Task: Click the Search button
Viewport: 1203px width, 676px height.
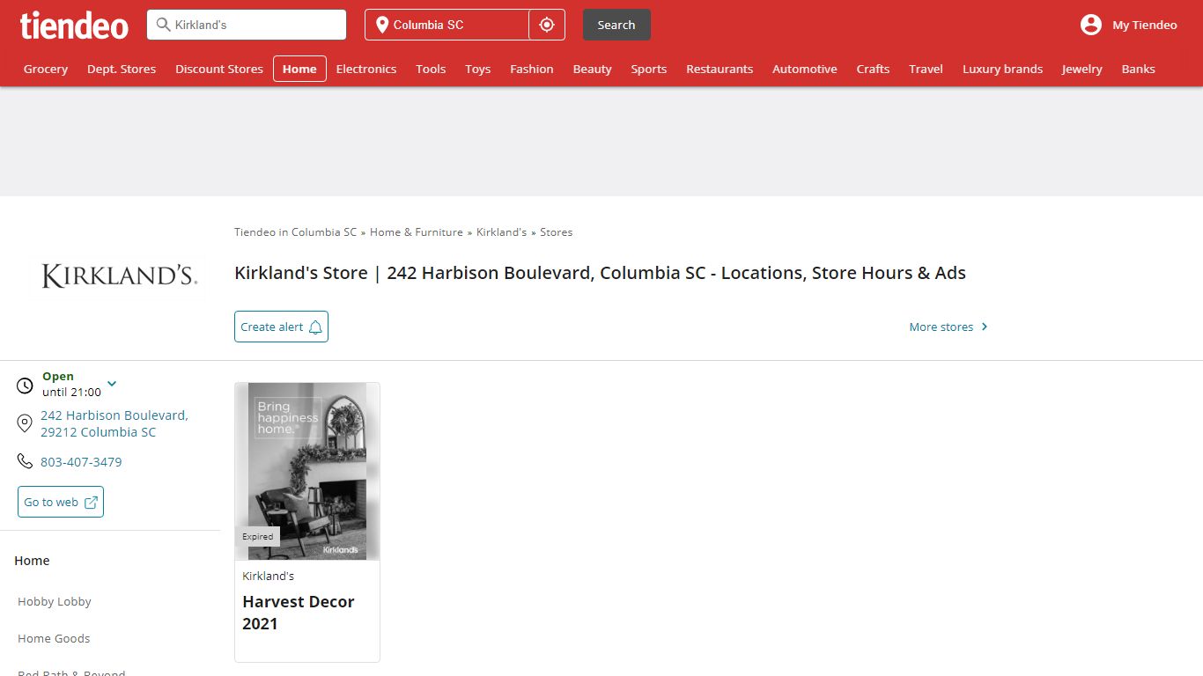Action: 616,25
